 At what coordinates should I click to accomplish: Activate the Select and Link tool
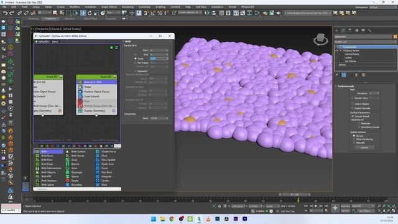pos(19,12)
